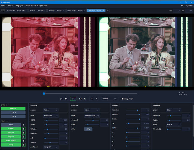Step backward with the rewind icon

click(66, 98)
